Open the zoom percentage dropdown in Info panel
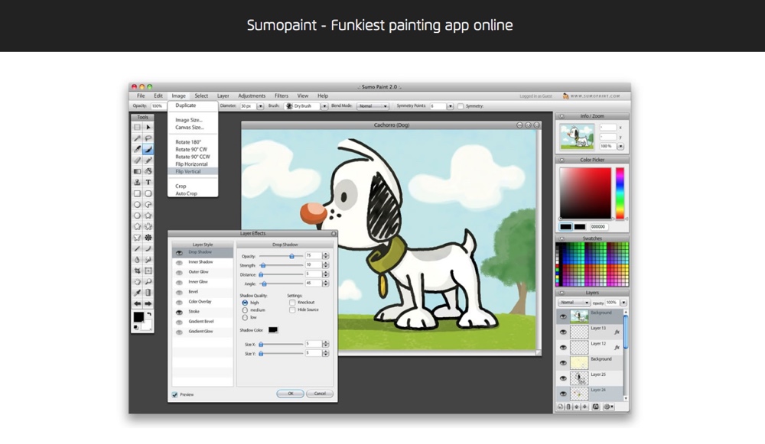Viewport: 765px width, 444px height. point(620,146)
